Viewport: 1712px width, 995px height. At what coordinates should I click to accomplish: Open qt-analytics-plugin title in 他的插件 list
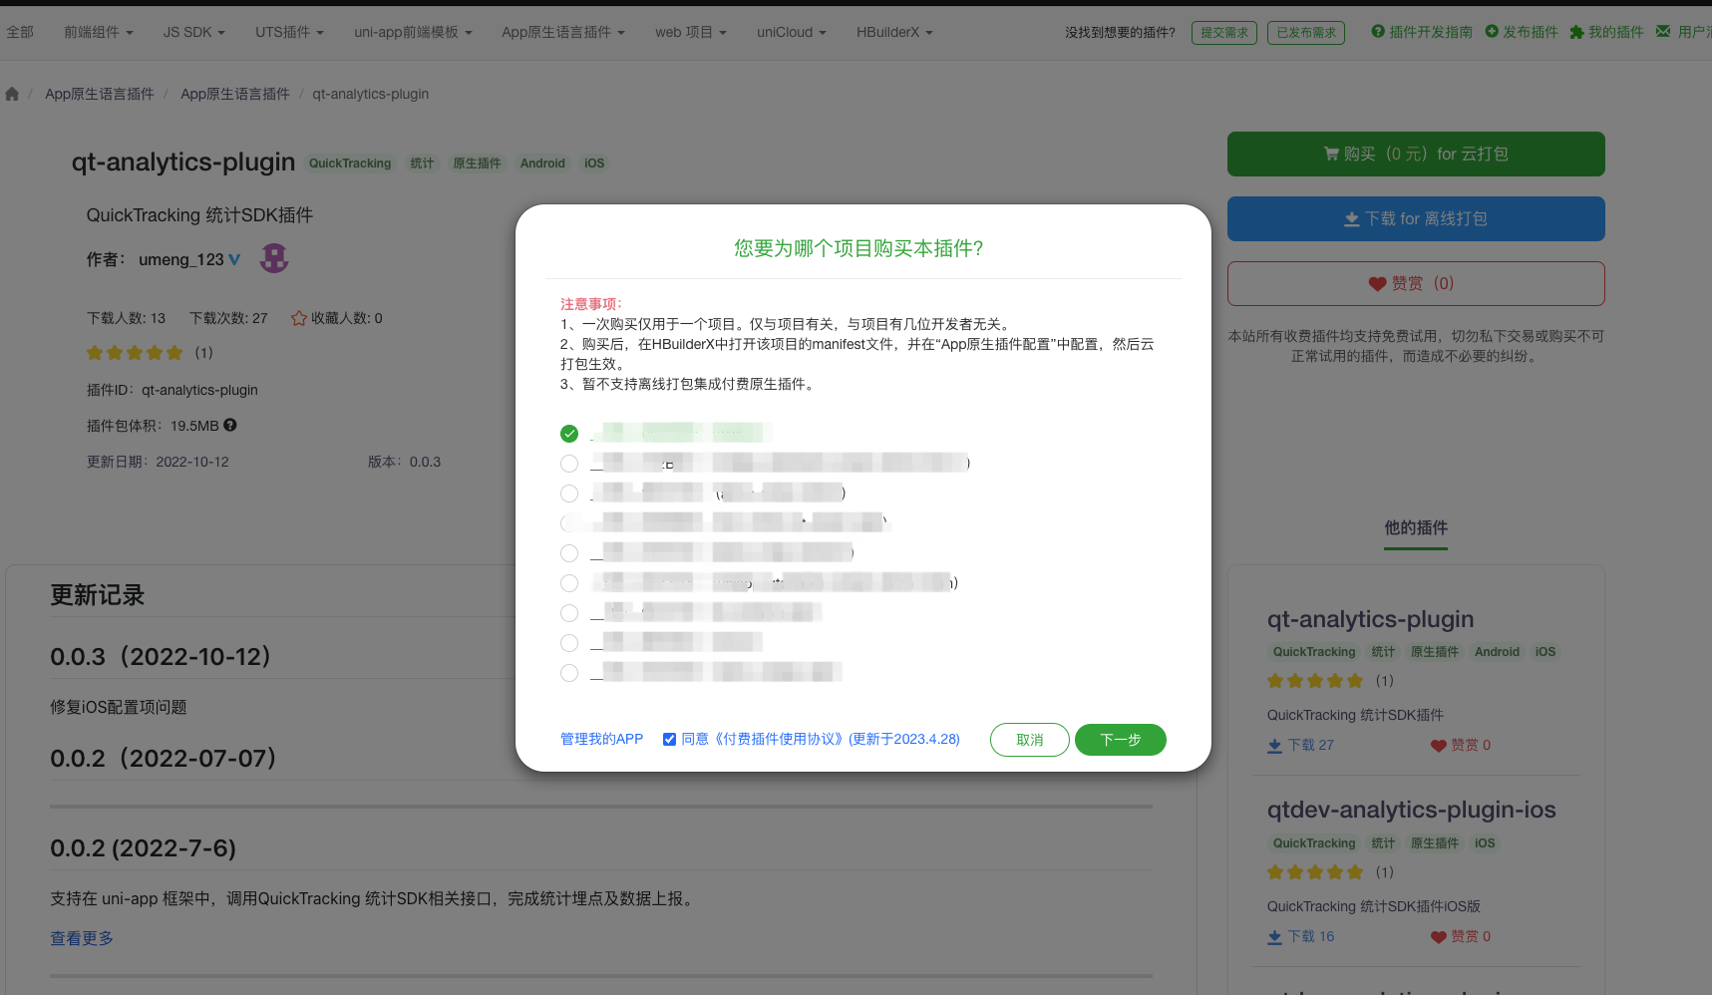click(1370, 619)
